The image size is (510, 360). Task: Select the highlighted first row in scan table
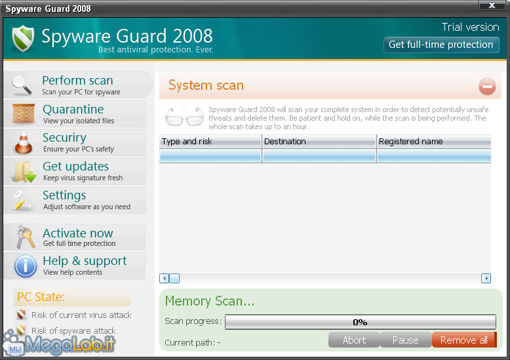[x=325, y=156]
